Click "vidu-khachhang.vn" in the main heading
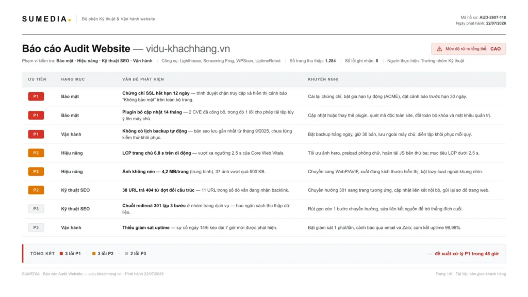The height and width of the screenshot is (297, 528). [x=188, y=49]
